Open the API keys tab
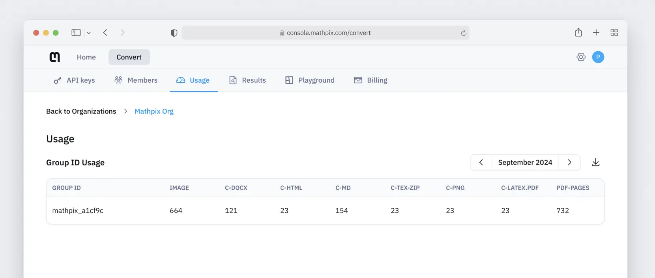 (74, 80)
